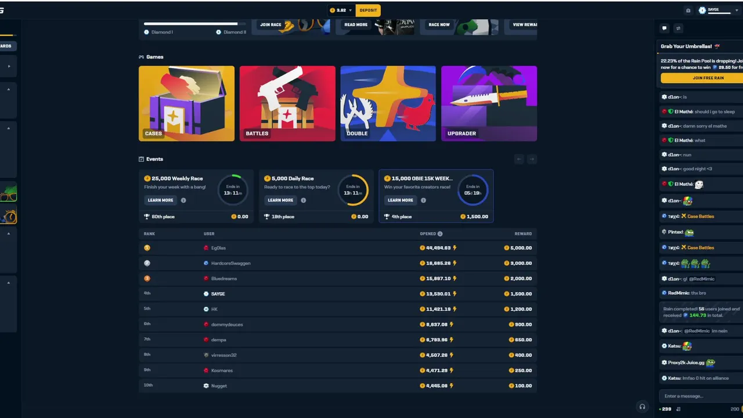Select the 25,000 Weekly Race event card

(x=196, y=196)
